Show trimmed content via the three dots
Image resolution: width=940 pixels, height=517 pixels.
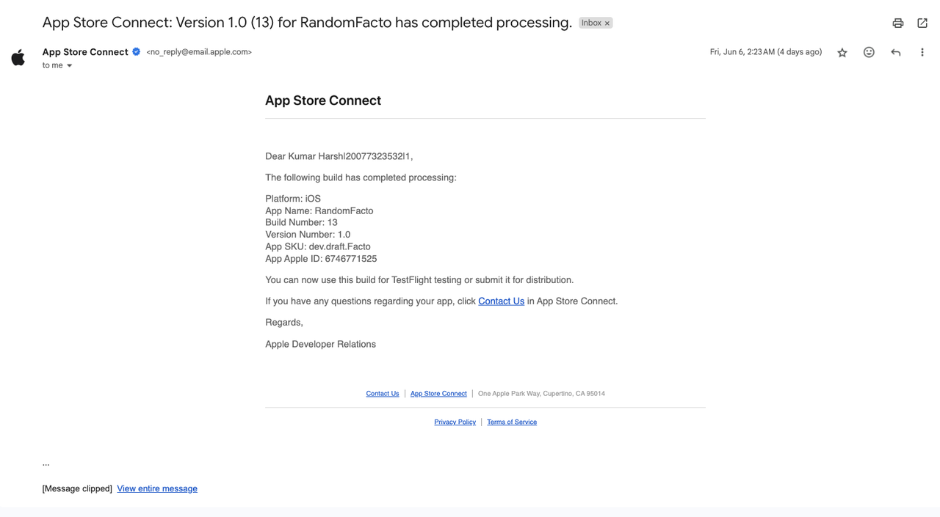(x=46, y=463)
